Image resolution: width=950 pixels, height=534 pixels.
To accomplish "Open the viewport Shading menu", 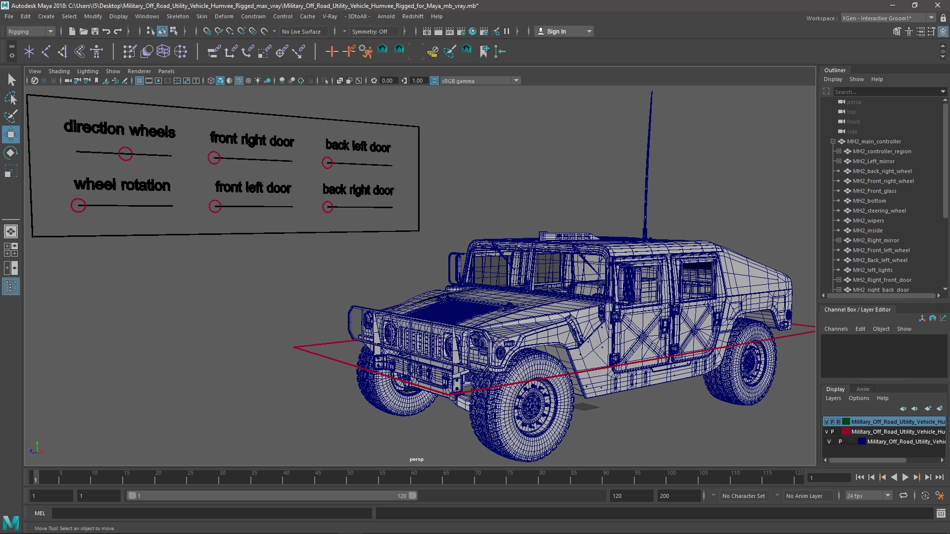I will pos(59,71).
